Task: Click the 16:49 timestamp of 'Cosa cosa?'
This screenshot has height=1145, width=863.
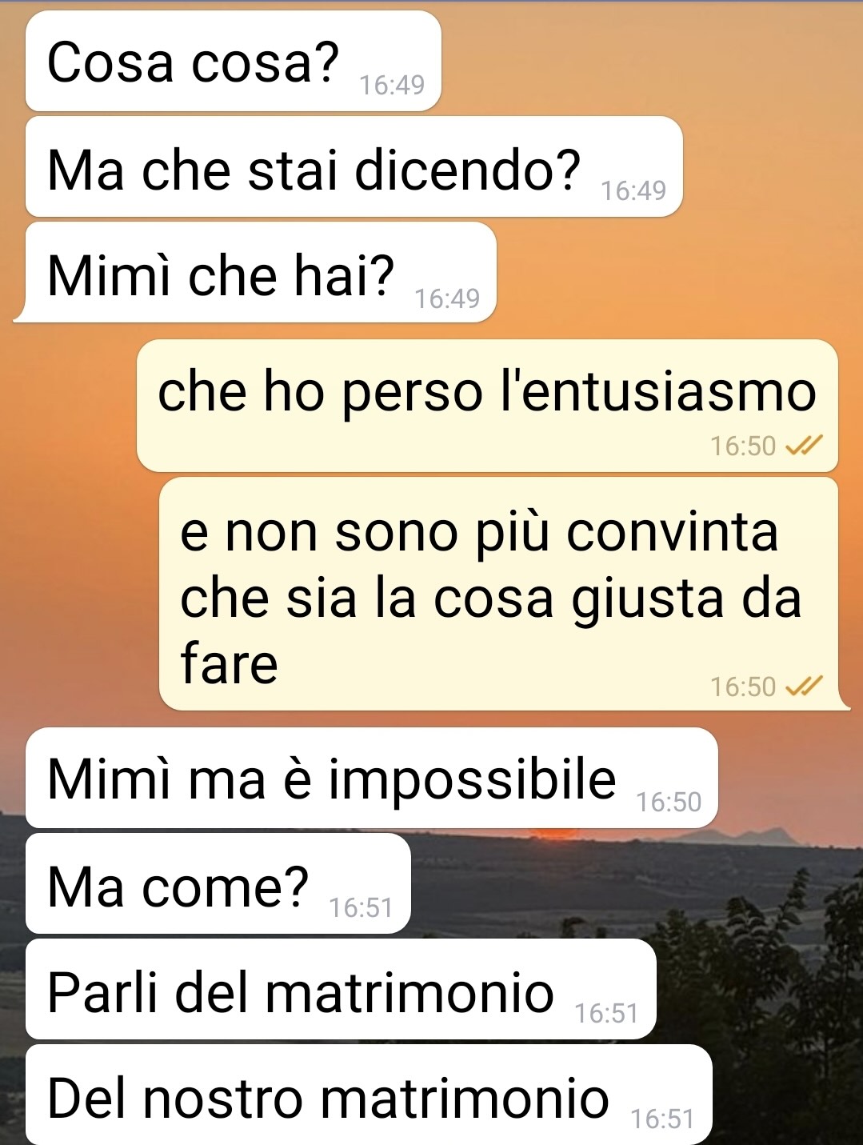Action: tap(392, 85)
